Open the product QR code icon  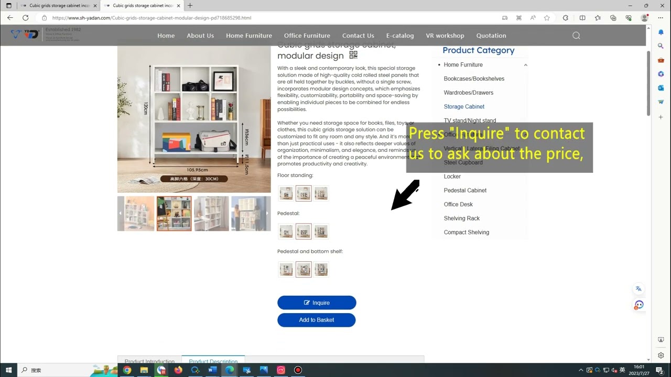tap(353, 55)
